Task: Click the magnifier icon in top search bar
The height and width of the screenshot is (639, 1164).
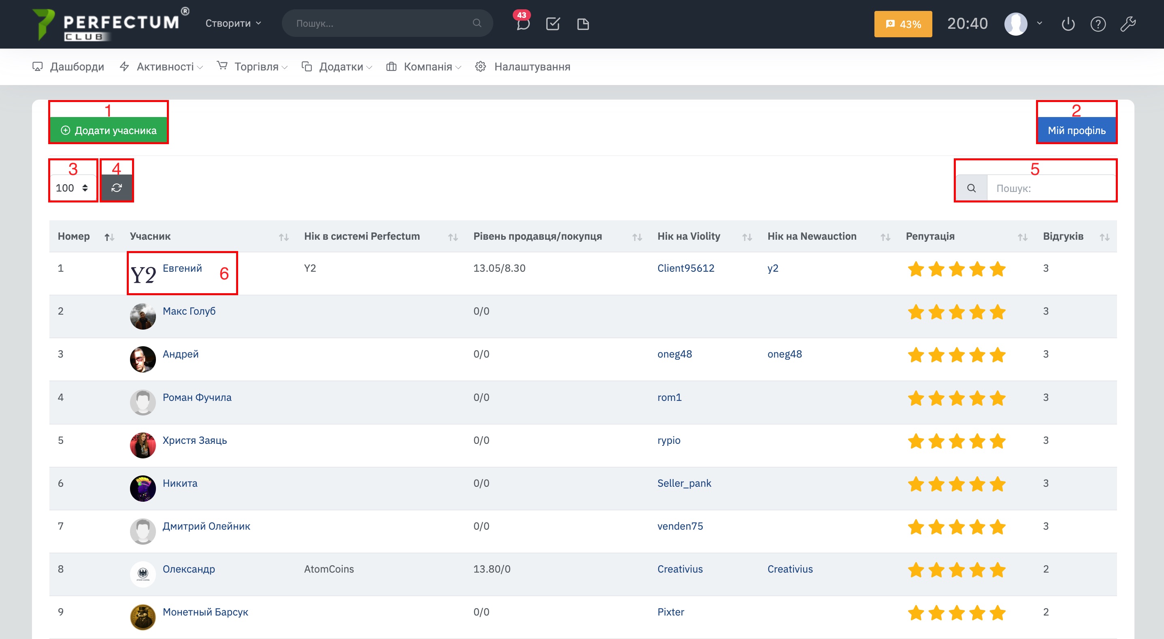Action: click(x=477, y=23)
